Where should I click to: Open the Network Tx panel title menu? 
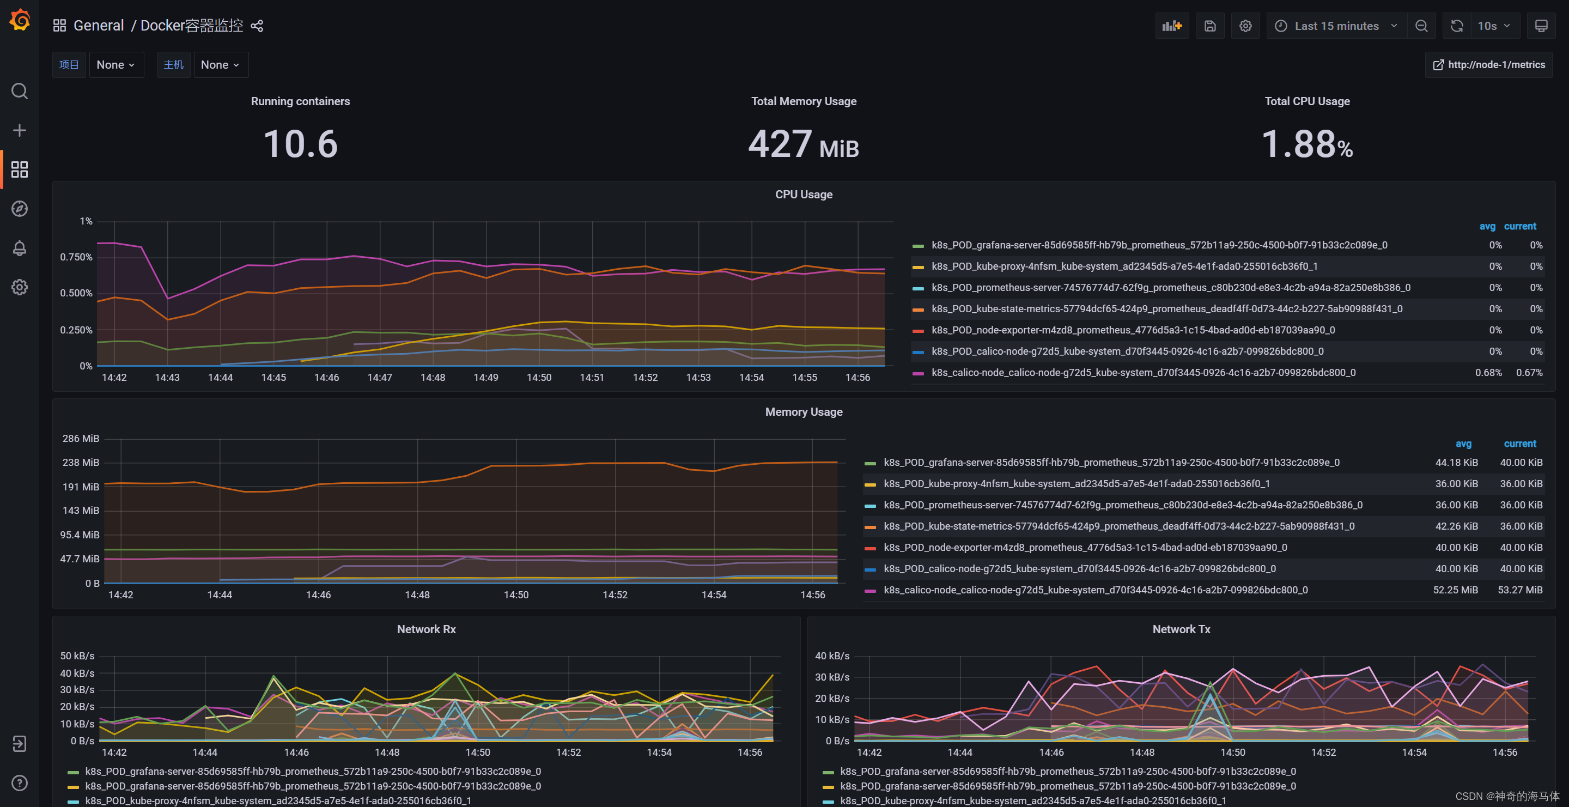pyautogui.click(x=1181, y=629)
